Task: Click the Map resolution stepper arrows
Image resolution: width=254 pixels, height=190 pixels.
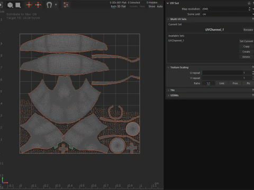Action: pyautogui.click(x=249, y=9)
